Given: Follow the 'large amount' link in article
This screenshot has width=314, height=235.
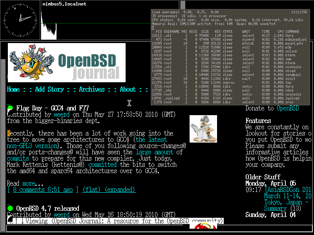Looking at the screenshot, I should pos(155,152).
